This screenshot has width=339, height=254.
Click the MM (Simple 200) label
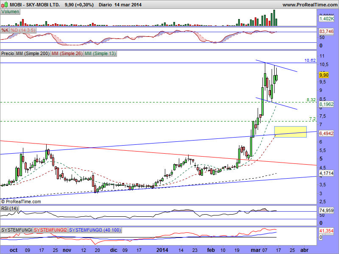pyautogui.click(x=33, y=53)
